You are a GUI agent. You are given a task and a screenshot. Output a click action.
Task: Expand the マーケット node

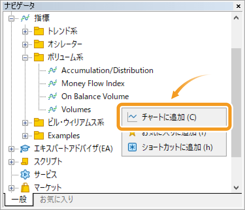point(11,188)
